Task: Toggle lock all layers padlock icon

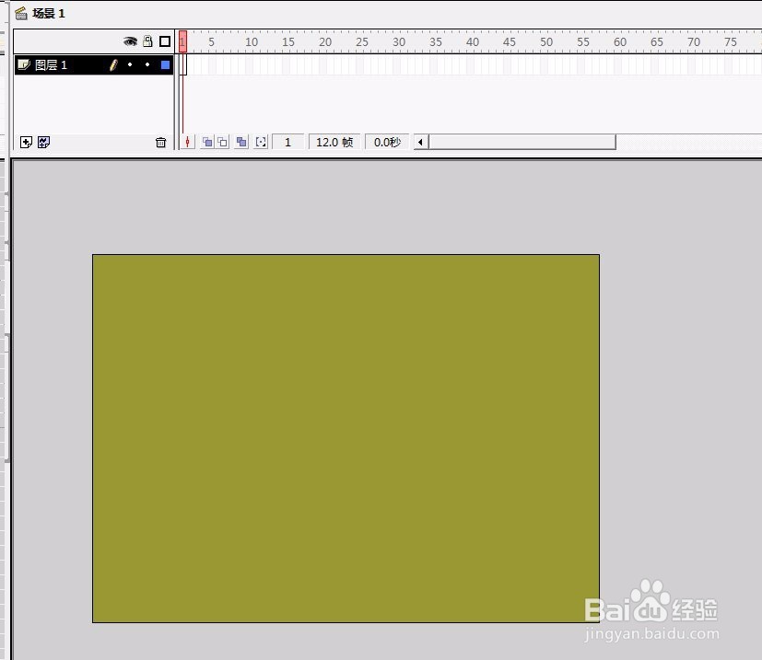Action: [x=147, y=41]
